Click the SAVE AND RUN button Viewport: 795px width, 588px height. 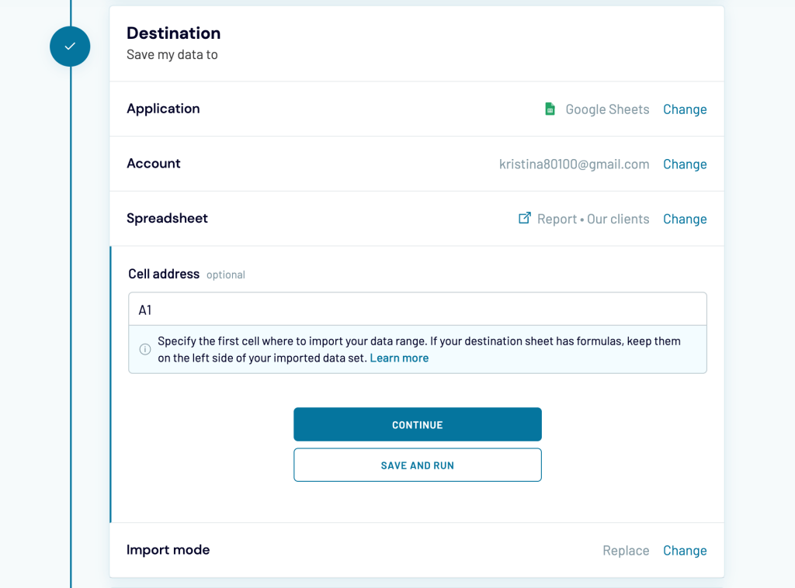[x=417, y=465]
